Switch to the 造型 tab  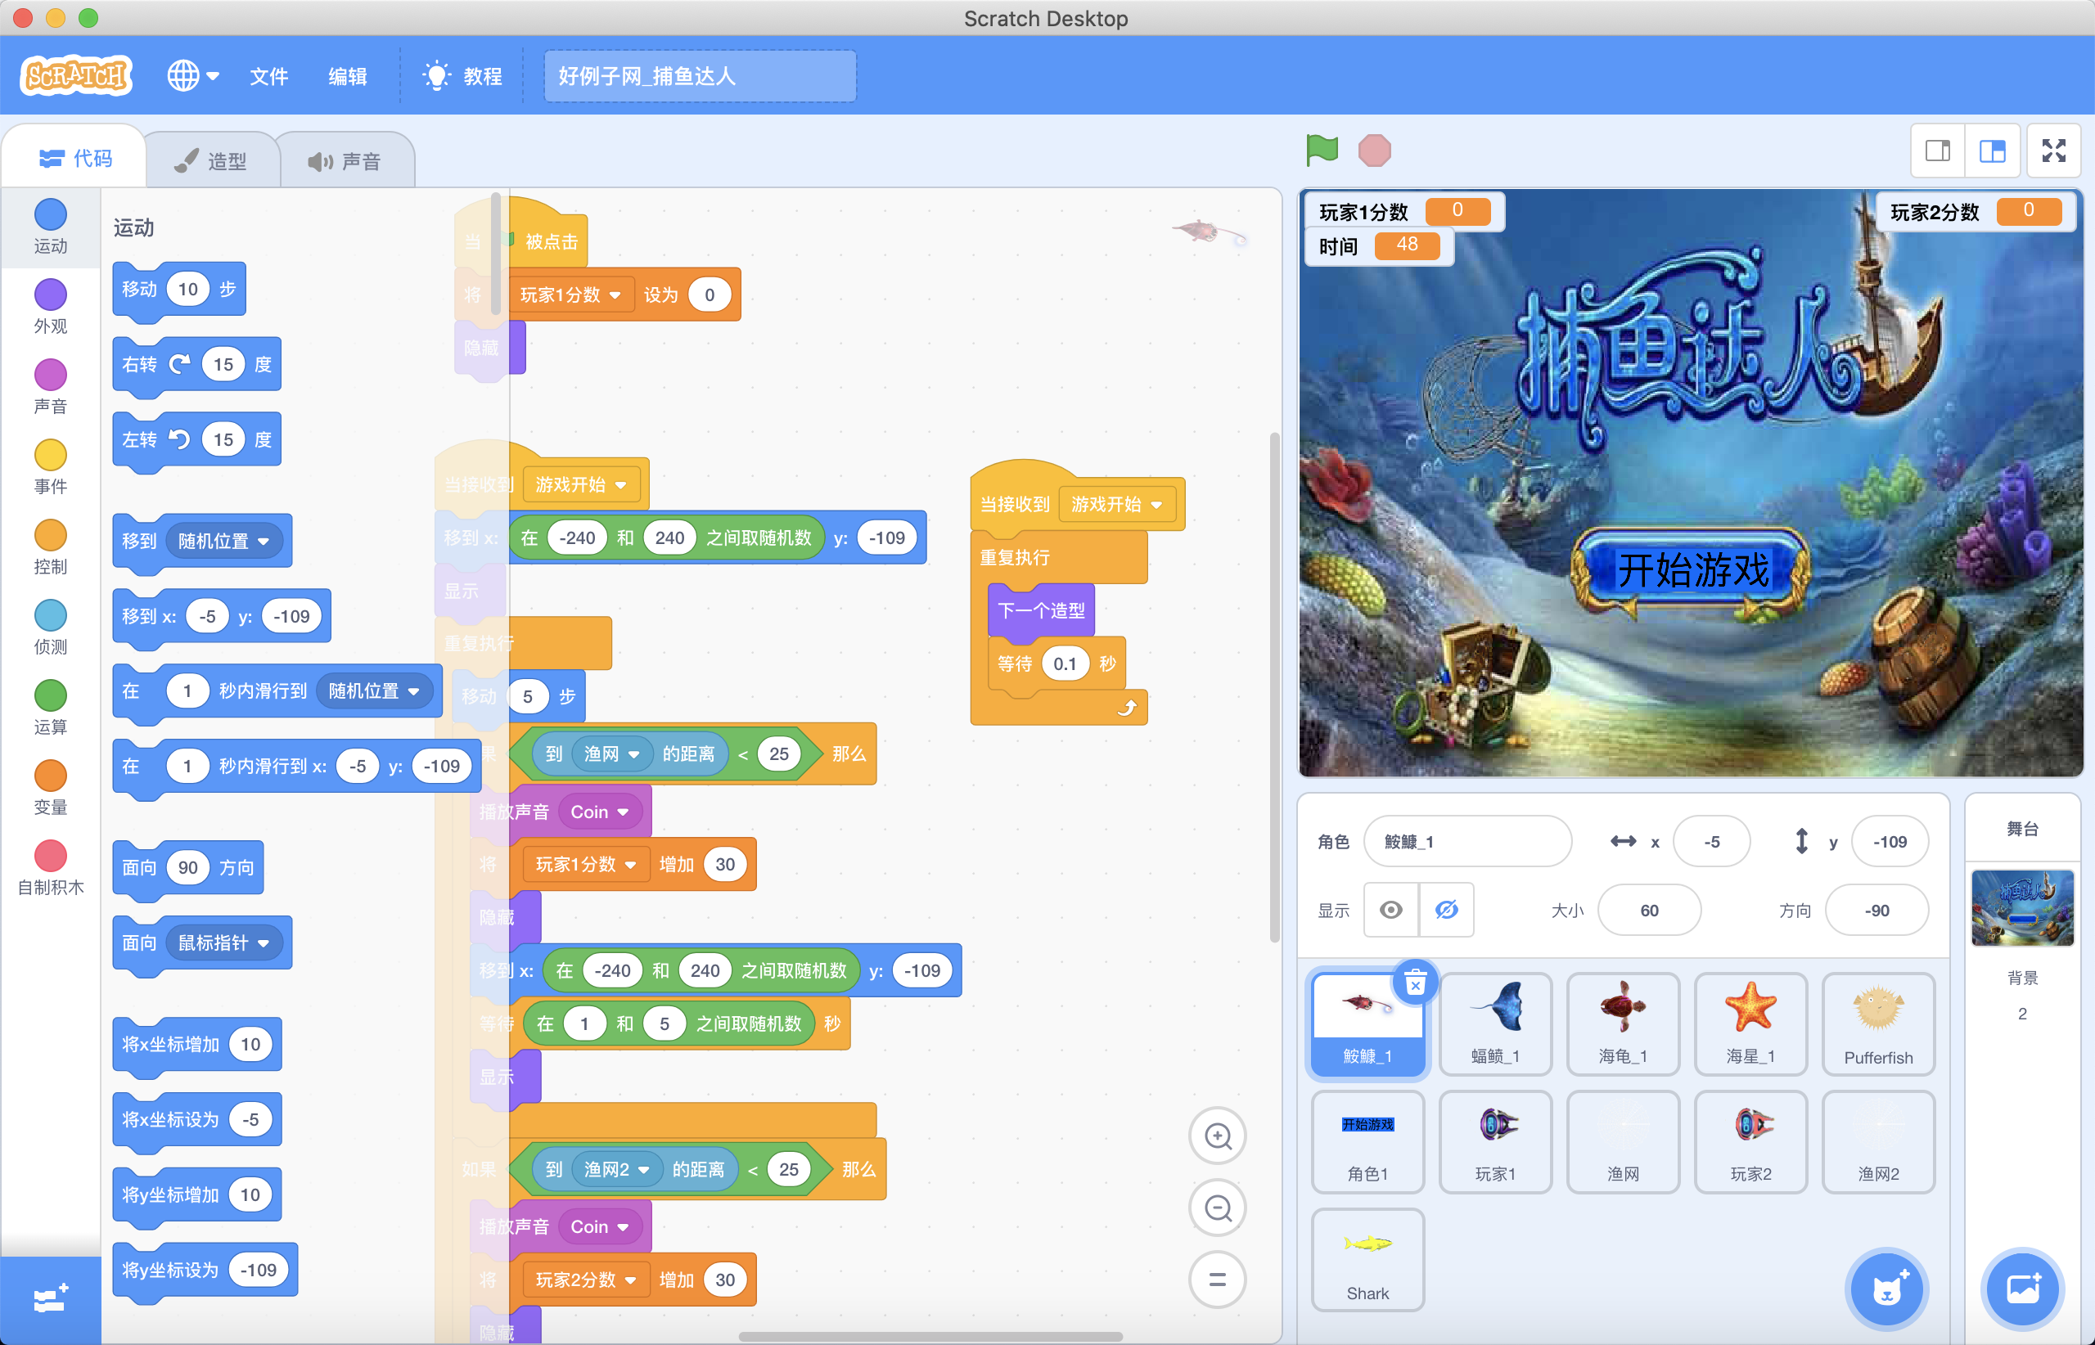[x=211, y=160]
